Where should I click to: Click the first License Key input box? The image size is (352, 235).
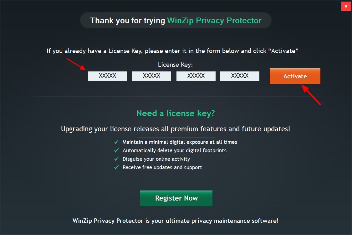[x=107, y=76]
